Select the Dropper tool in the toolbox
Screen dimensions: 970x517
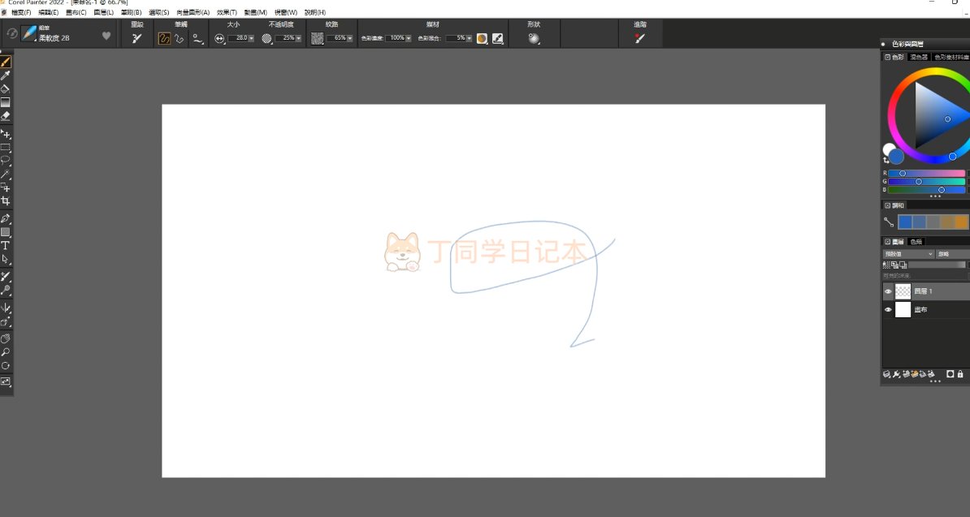tap(5, 75)
